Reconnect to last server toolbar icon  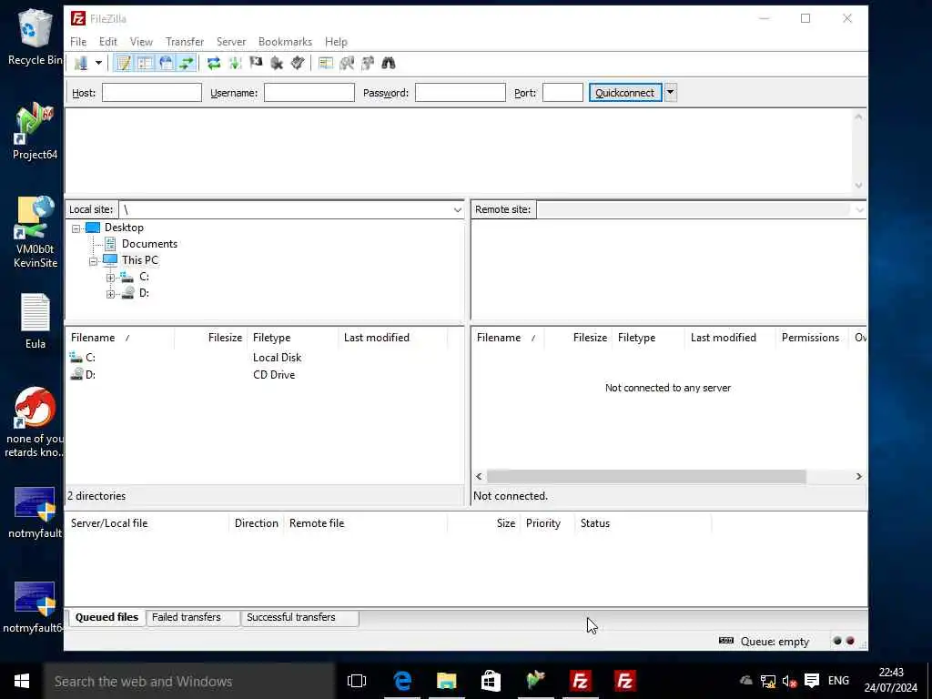298,63
